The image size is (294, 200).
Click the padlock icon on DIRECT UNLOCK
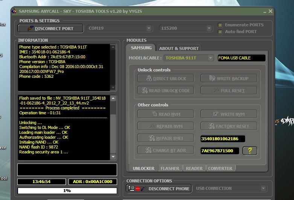(x=149, y=79)
